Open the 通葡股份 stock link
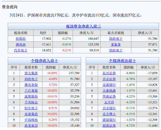Image resolution: width=161 pixels, height=130 pixels. pyautogui.click(x=31, y=96)
